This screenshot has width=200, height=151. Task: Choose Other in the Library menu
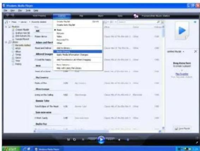tap(59, 43)
